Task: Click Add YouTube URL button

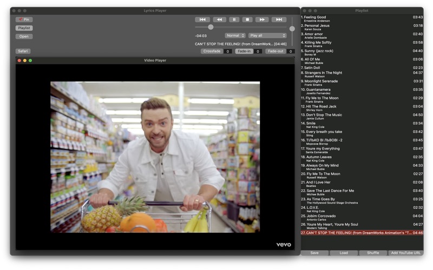Action: pos(405,253)
